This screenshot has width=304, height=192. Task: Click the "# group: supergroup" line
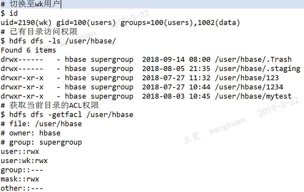click(x=41, y=142)
